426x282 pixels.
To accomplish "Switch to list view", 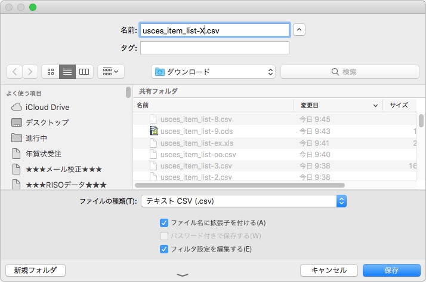I will pyautogui.click(x=67, y=72).
